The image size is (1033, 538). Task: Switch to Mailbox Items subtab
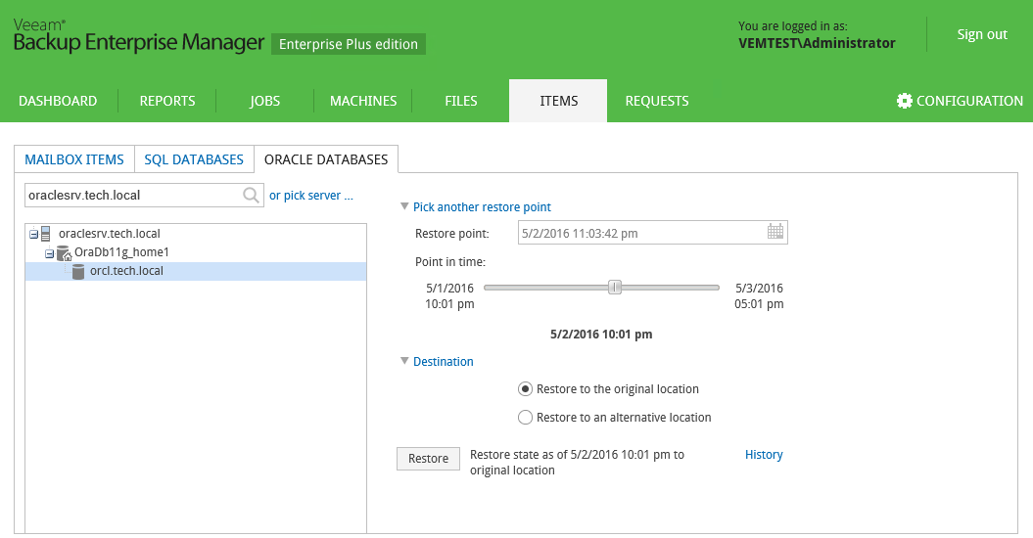(x=74, y=159)
